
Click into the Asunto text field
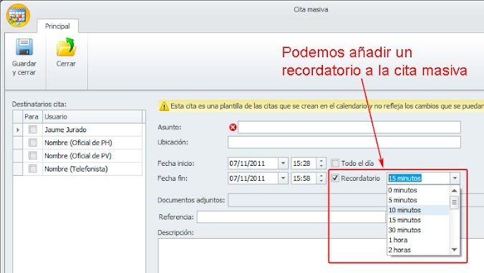(x=349, y=127)
